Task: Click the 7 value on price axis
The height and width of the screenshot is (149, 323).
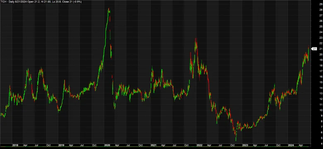Action: click(321, 127)
